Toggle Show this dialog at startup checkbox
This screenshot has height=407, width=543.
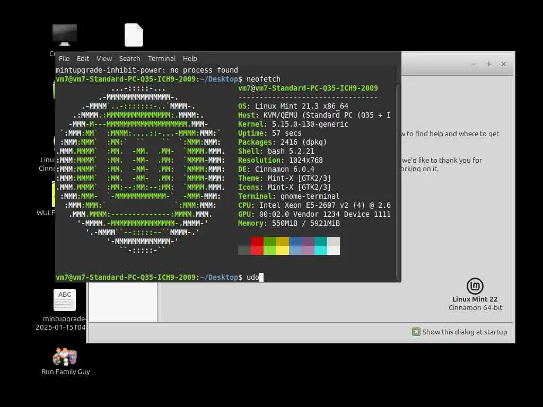tap(416, 332)
